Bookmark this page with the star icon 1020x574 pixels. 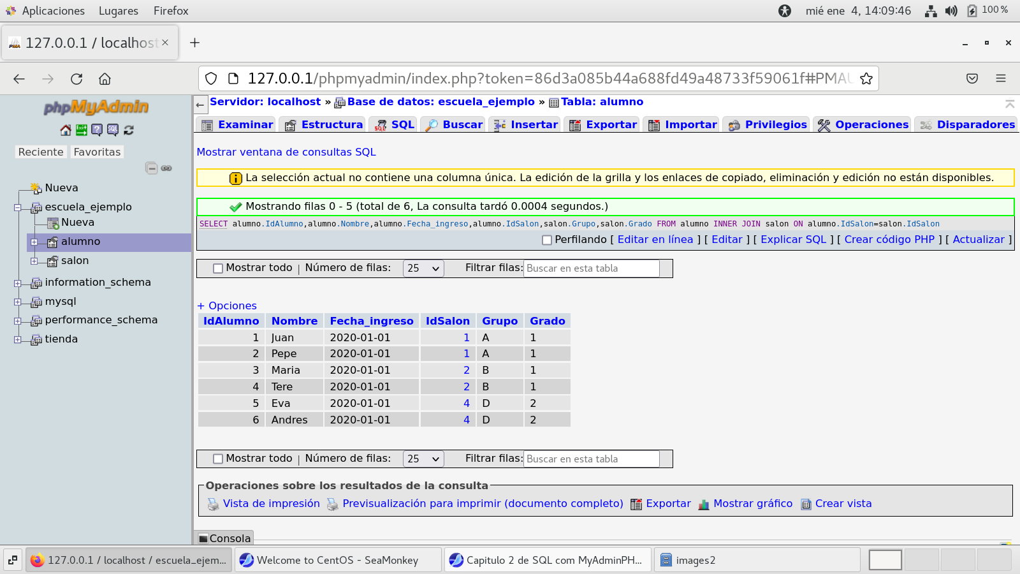click(866, 78)
